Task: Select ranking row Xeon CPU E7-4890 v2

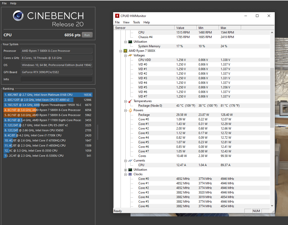Action: 48,100
